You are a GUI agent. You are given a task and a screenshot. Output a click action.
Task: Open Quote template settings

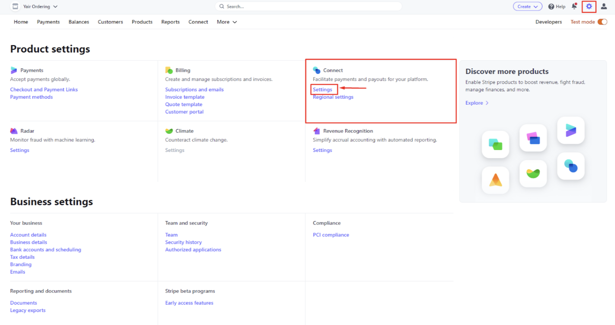[x=184, y=104]
